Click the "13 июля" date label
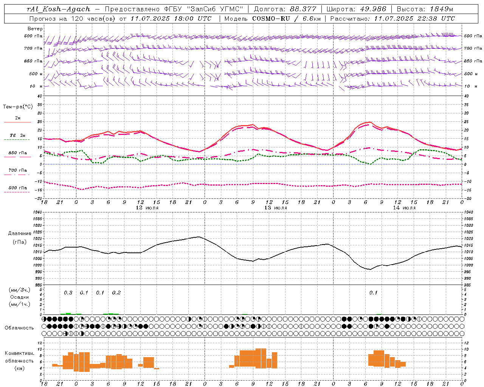 point(276,208)
